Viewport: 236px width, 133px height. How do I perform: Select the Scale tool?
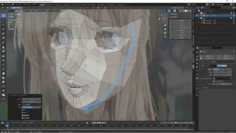[x=4, y=33]
